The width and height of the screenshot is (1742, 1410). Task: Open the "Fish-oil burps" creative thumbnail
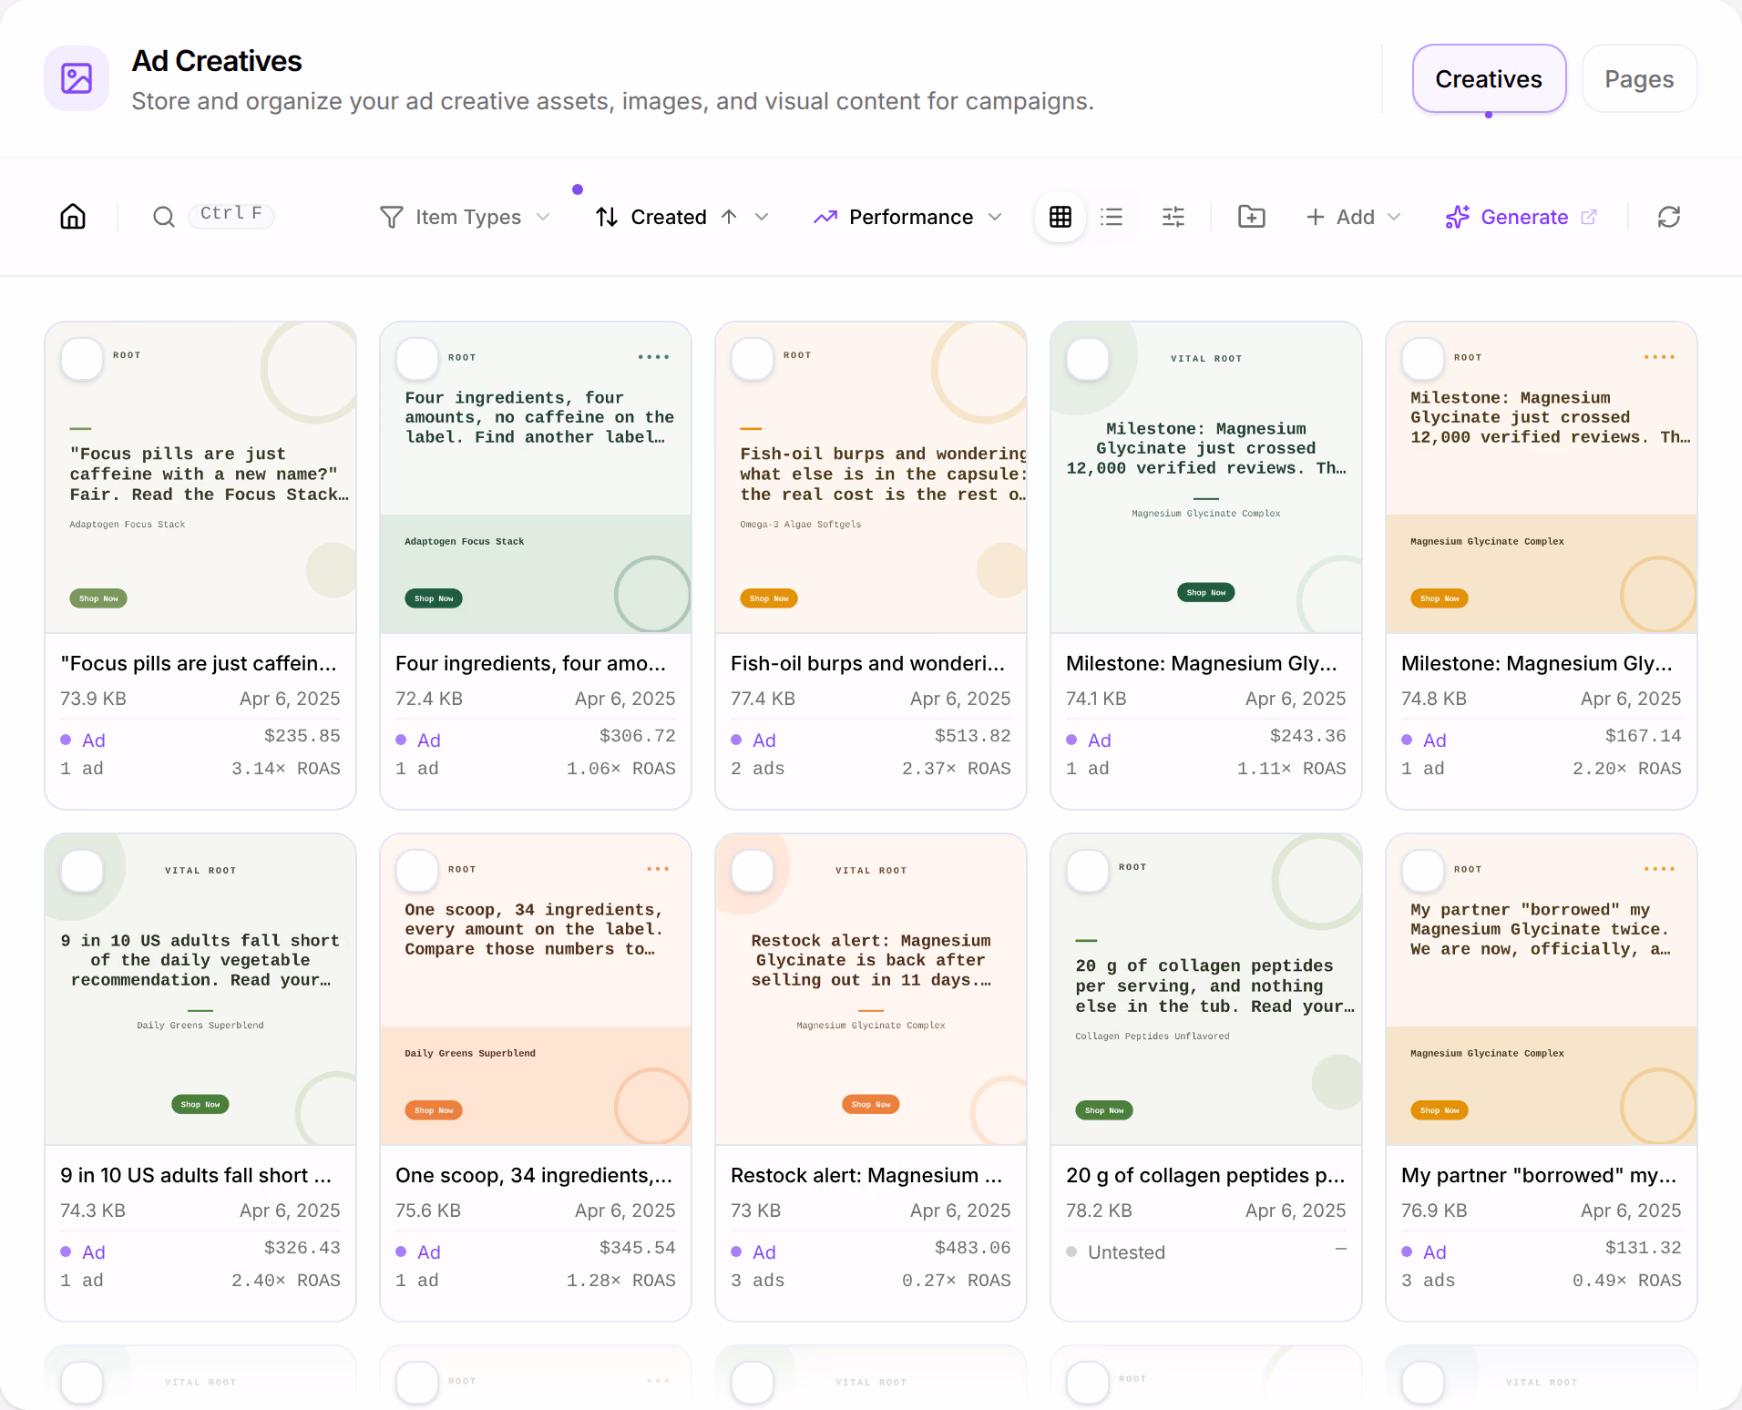click(x=871, y=477)
